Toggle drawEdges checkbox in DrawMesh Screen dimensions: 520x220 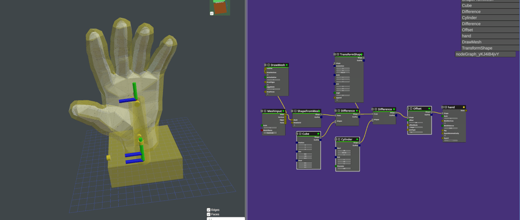coord(268,84)
